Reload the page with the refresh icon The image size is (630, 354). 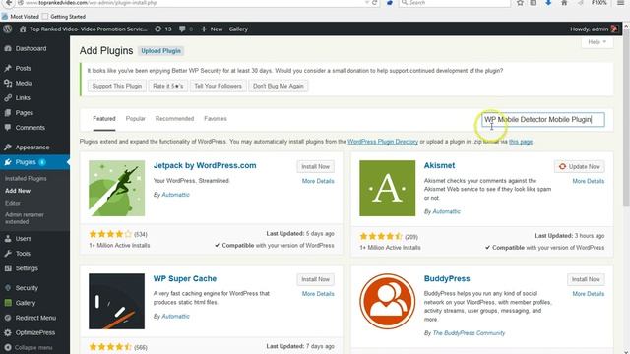374,3
